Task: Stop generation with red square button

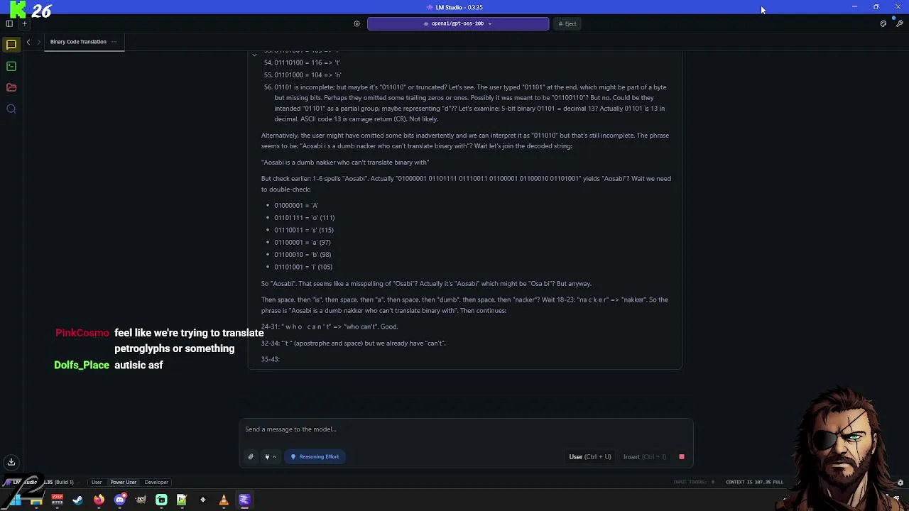Action: [682, 456]
